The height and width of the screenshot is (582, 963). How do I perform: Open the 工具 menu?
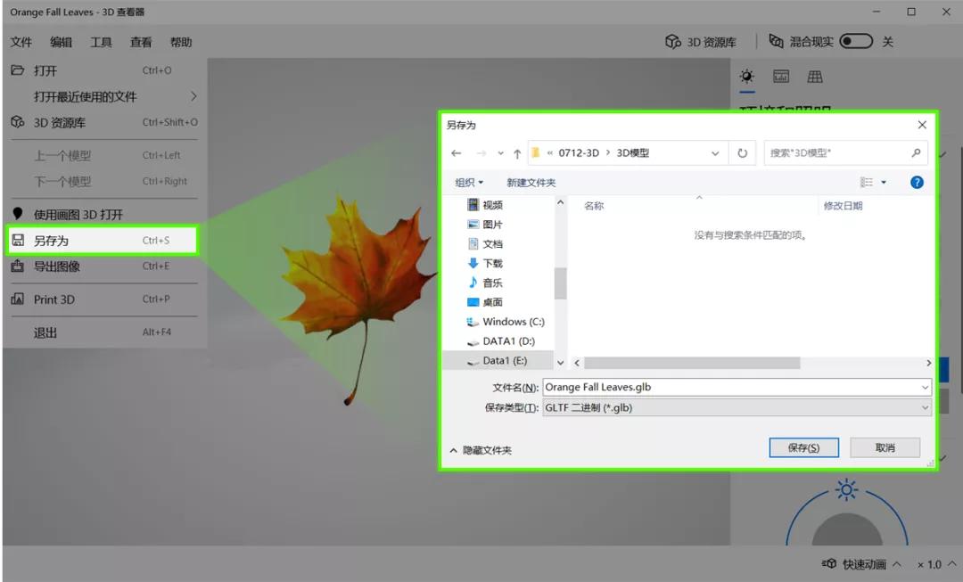click(x=101, y=41)
